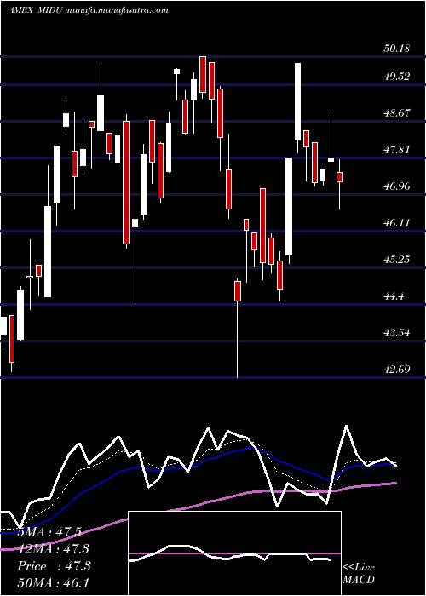Click the 46.11 price level label
Image resolution: width=426 pixels, height=596 pixels.
click(x=397, y=223)
